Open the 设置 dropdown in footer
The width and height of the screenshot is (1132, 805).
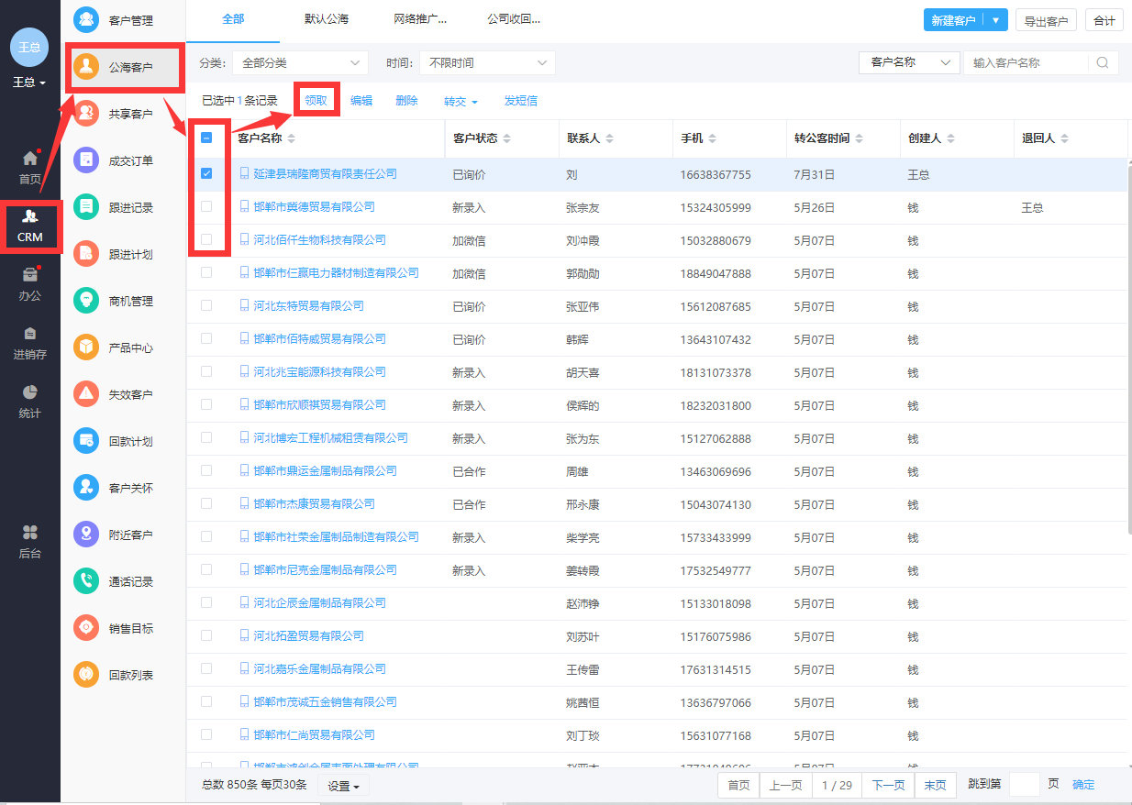pyautogui.click(x=343, y=786)
